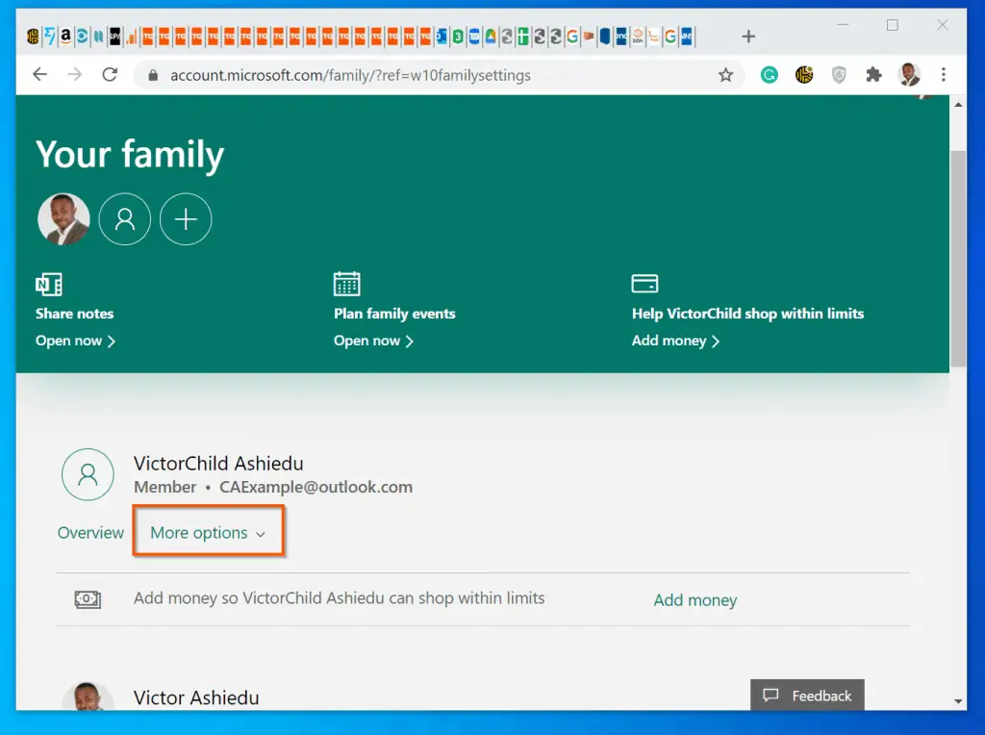Reload the page with refresh button

(x=110, y=75)
